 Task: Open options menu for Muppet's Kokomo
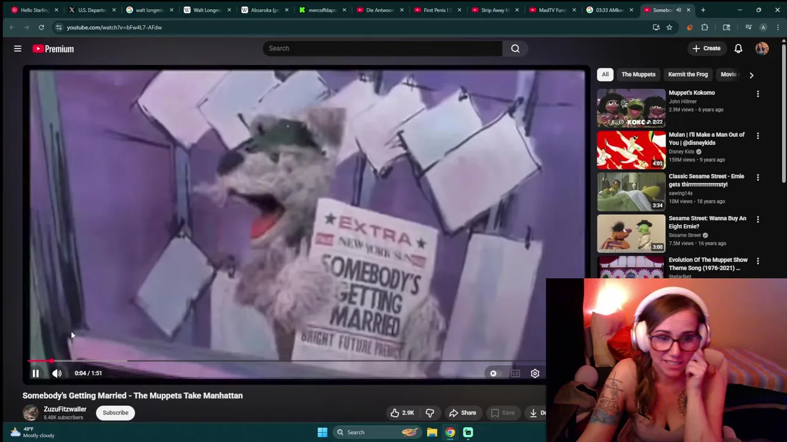(x=757, y=94)
